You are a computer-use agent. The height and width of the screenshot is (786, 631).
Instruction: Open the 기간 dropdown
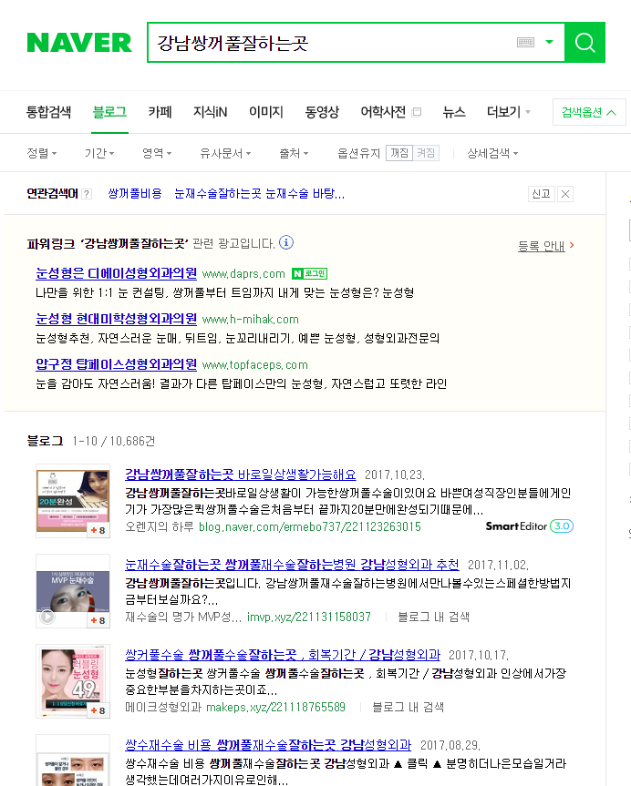coord(99,153)
